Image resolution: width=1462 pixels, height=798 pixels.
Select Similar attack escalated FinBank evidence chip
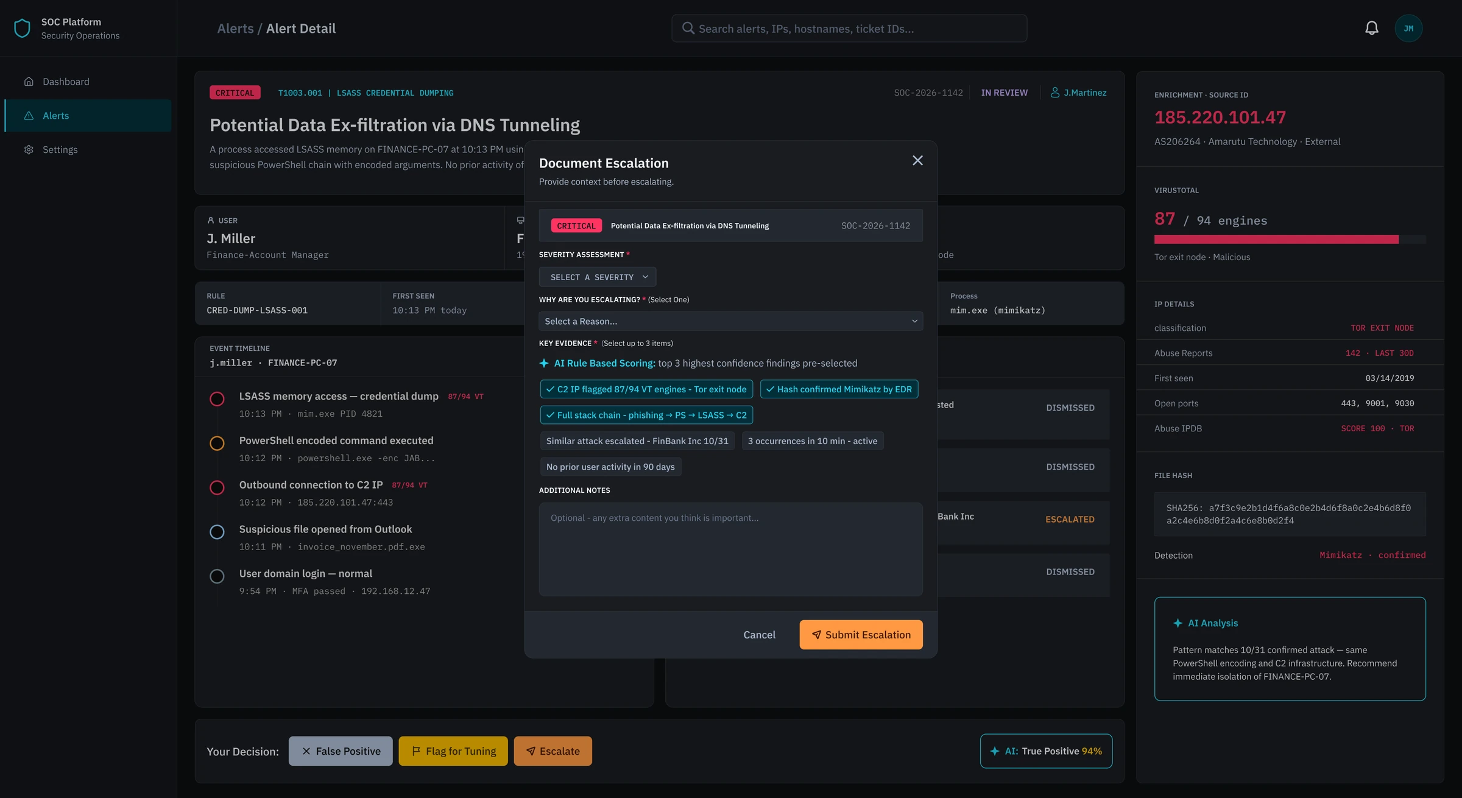pyautogui.click(x=637, y=441)
